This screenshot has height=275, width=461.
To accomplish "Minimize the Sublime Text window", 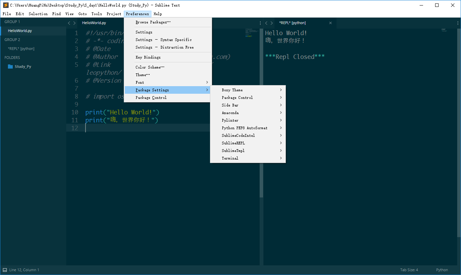I will [421, 5].
